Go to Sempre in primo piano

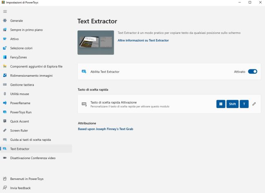click(x=36, y=30)
